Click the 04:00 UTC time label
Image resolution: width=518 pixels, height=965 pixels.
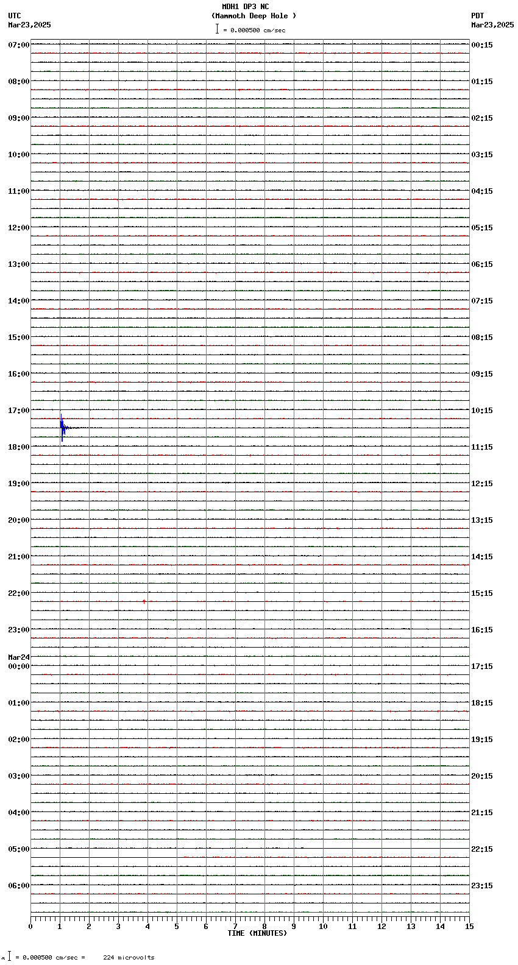pos(19,813)
